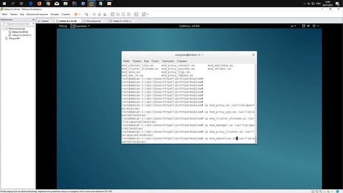The image size is (343, 193).
Task: Open the GNOME keyboard layout selector
Action: pyautogui.click(x=293, y=26)
